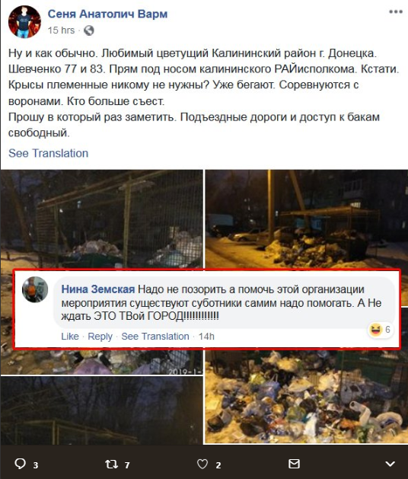408x479 pixels.
Task: Click See Translation under the post text
Action: click(48, 153)
